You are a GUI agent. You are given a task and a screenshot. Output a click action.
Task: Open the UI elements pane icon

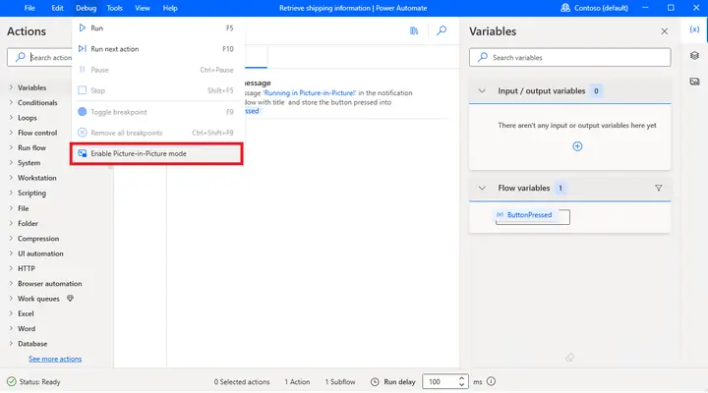click(x=694, y=55)
